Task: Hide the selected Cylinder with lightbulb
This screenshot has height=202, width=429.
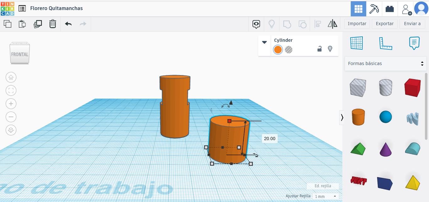Action: click(330, 49)
